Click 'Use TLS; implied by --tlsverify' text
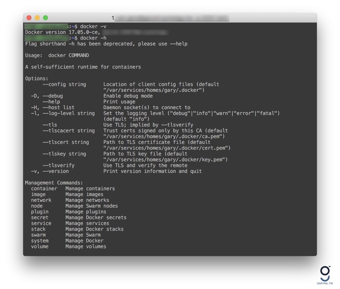 [148, 125]
